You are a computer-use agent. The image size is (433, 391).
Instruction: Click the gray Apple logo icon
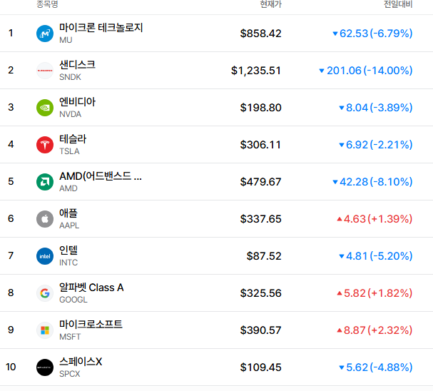click(45, 219)
